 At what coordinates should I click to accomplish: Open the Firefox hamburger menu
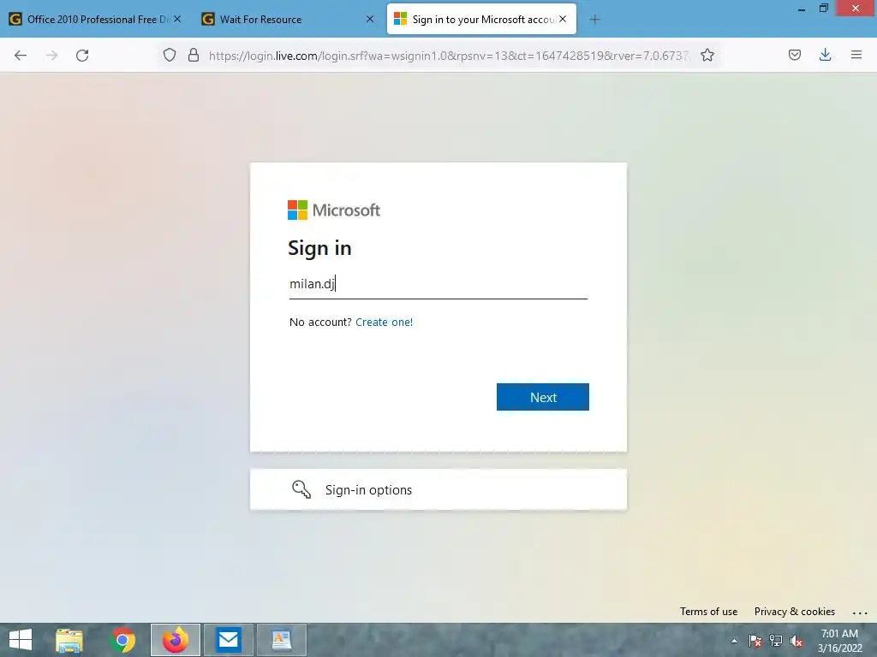856,55
